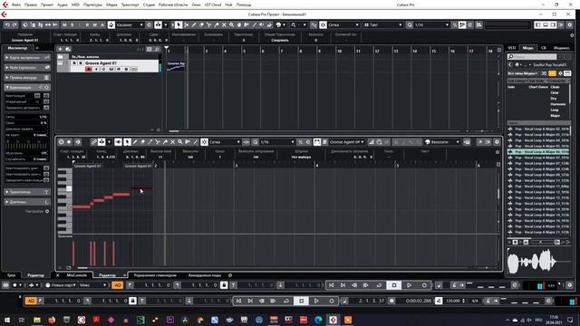Open the MIDI menu
The width and height of the screenshot is (580, 326).
[x=75, y=5]
